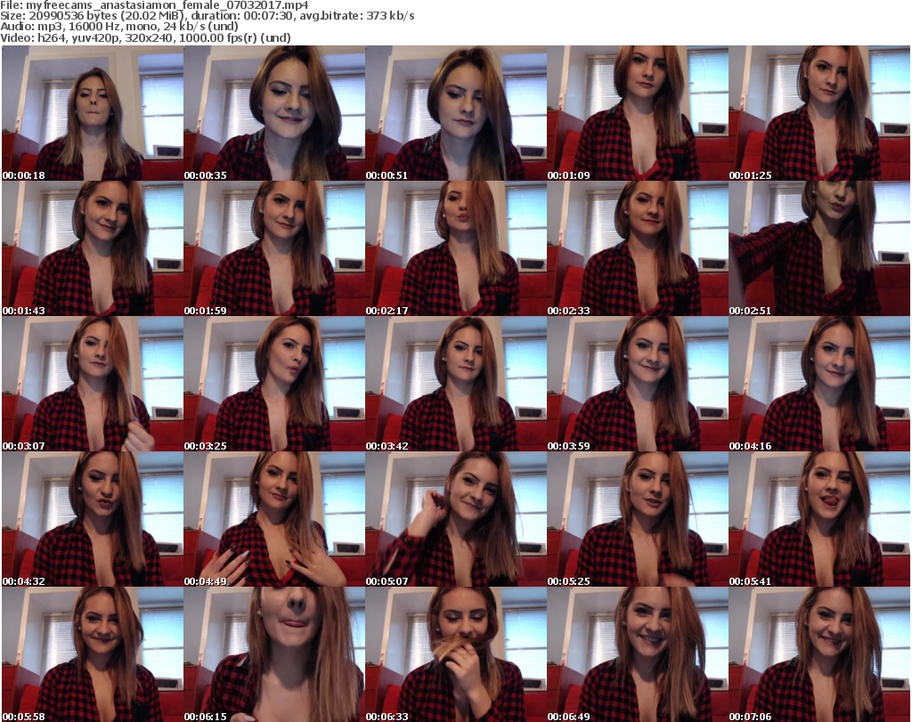This screenshot has width=912, height=722.
Task: Click the line starting 'Size: 20990536 bytes'
Action: 207,16
